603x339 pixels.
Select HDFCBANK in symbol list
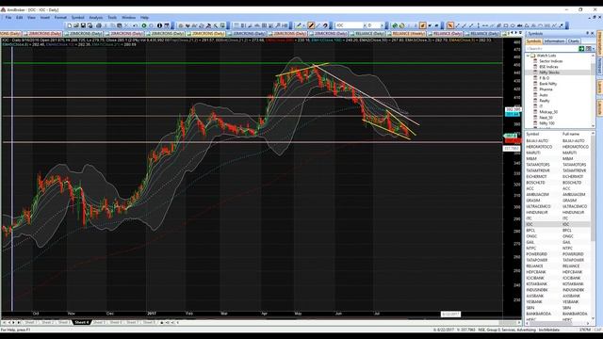click(536, 272)
